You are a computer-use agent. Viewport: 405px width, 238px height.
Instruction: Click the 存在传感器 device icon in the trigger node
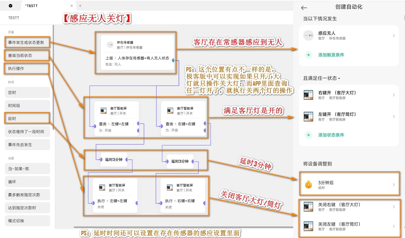(110, 45)
